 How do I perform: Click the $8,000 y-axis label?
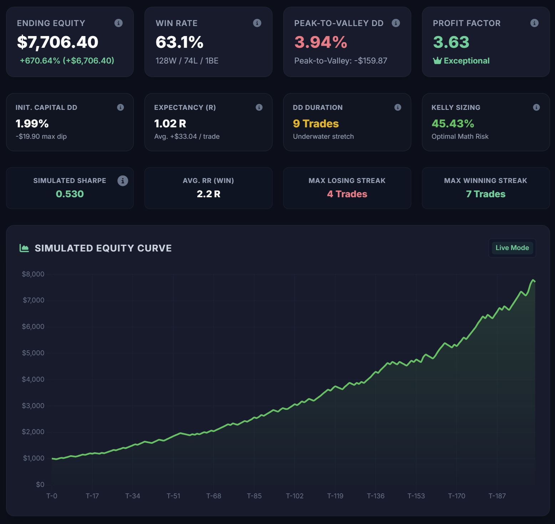[33, 274]
